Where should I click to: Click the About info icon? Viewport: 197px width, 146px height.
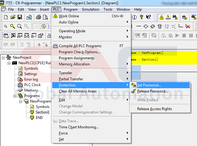[134, 17]
